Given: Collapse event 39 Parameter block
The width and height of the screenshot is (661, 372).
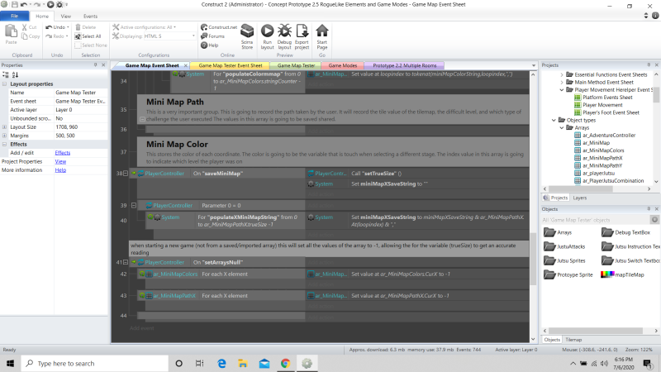Looking at the screenshot, I should click(x=134, y=205).
